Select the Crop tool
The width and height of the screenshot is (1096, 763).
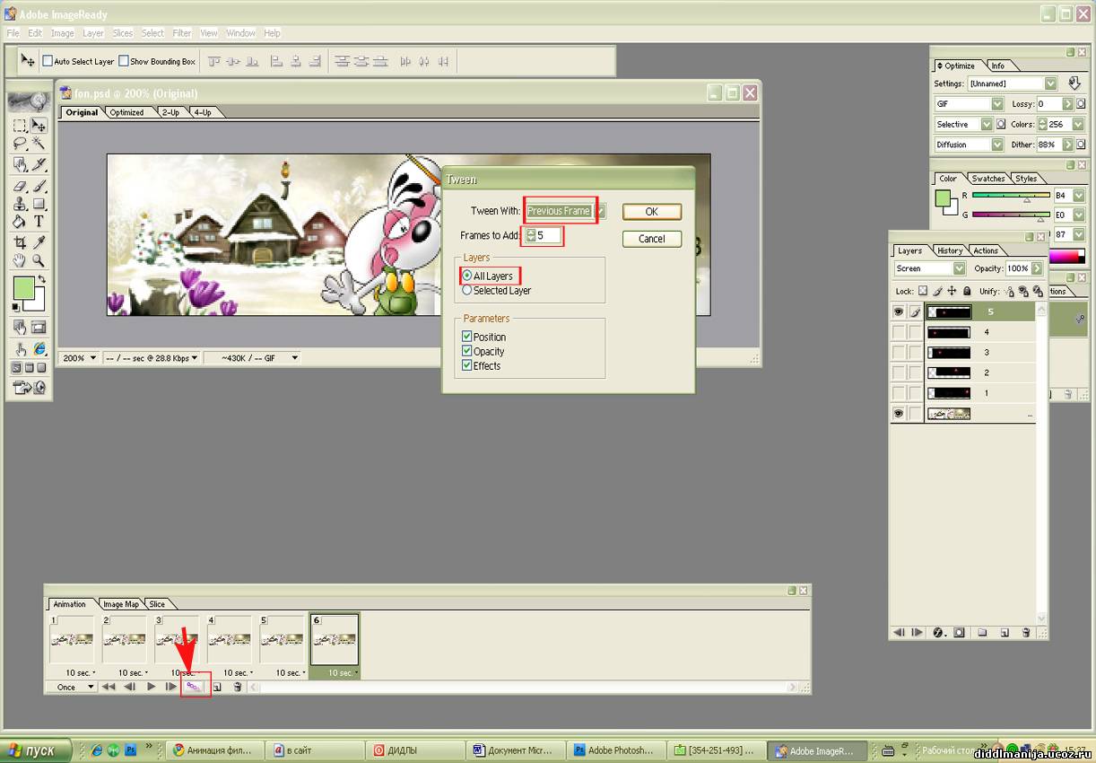pos(20,242)
